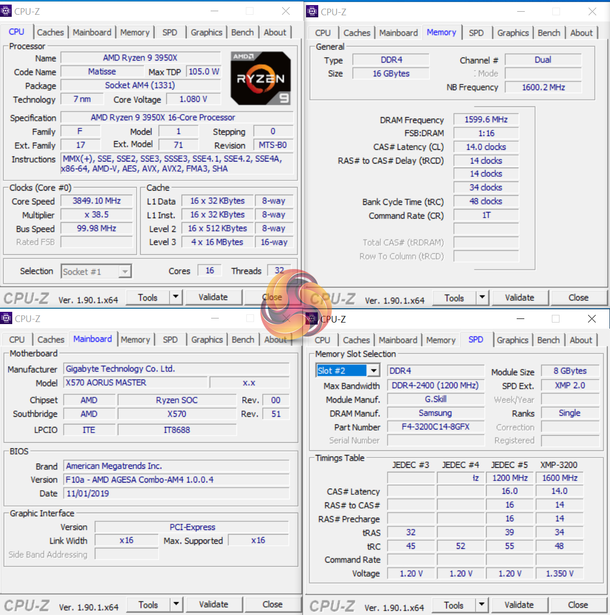Open the Slot #2 memory slot dropdown
The height and width of the screenshot is (615, 610).
point(374,370)
